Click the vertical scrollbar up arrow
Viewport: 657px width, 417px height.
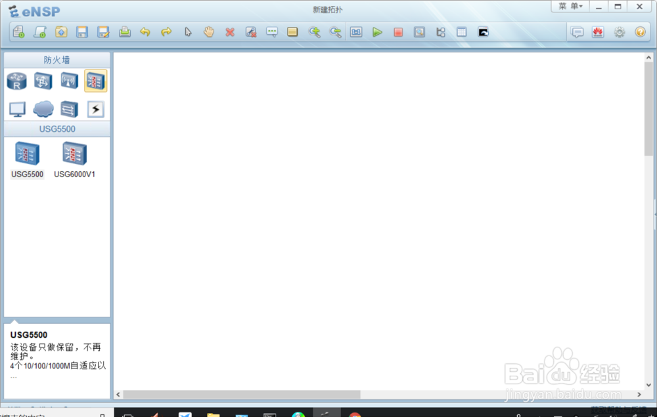[x=648, y=58]
